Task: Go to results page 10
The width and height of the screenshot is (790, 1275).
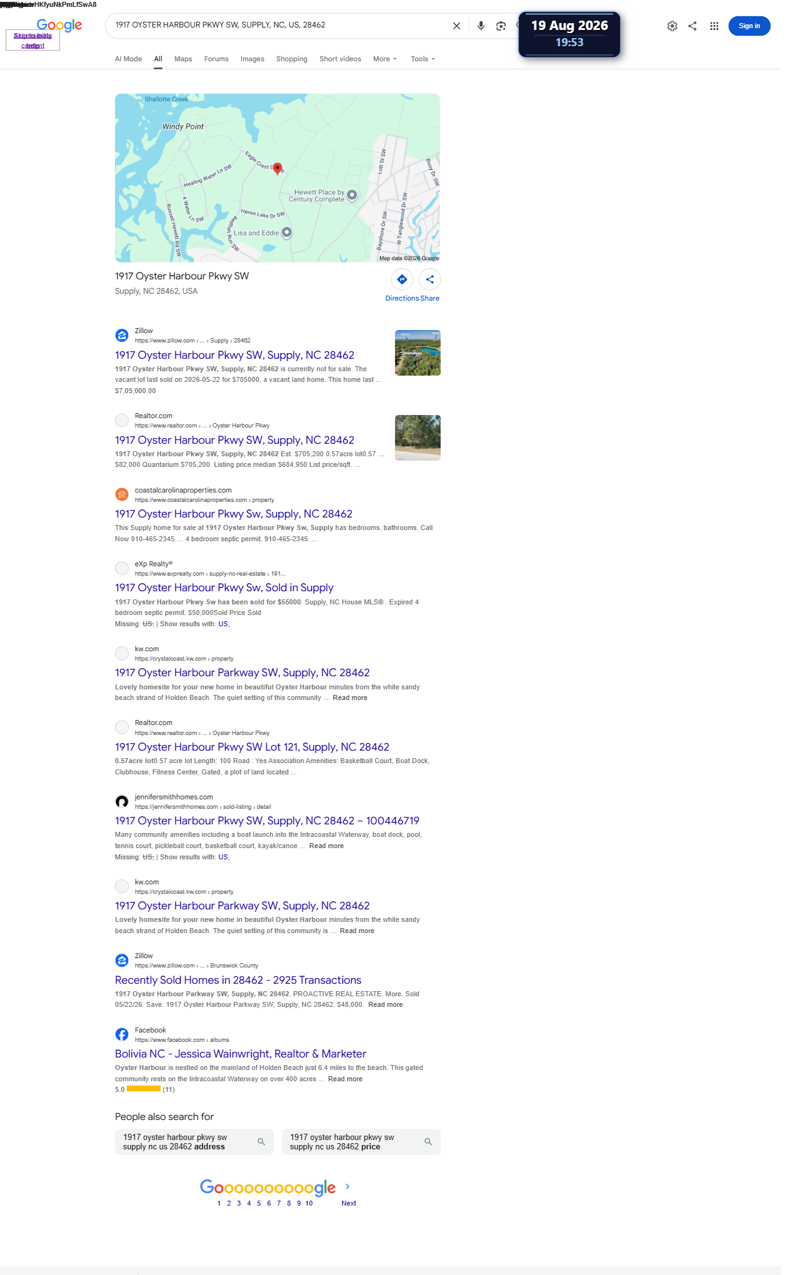Action: coord(309,1203)
